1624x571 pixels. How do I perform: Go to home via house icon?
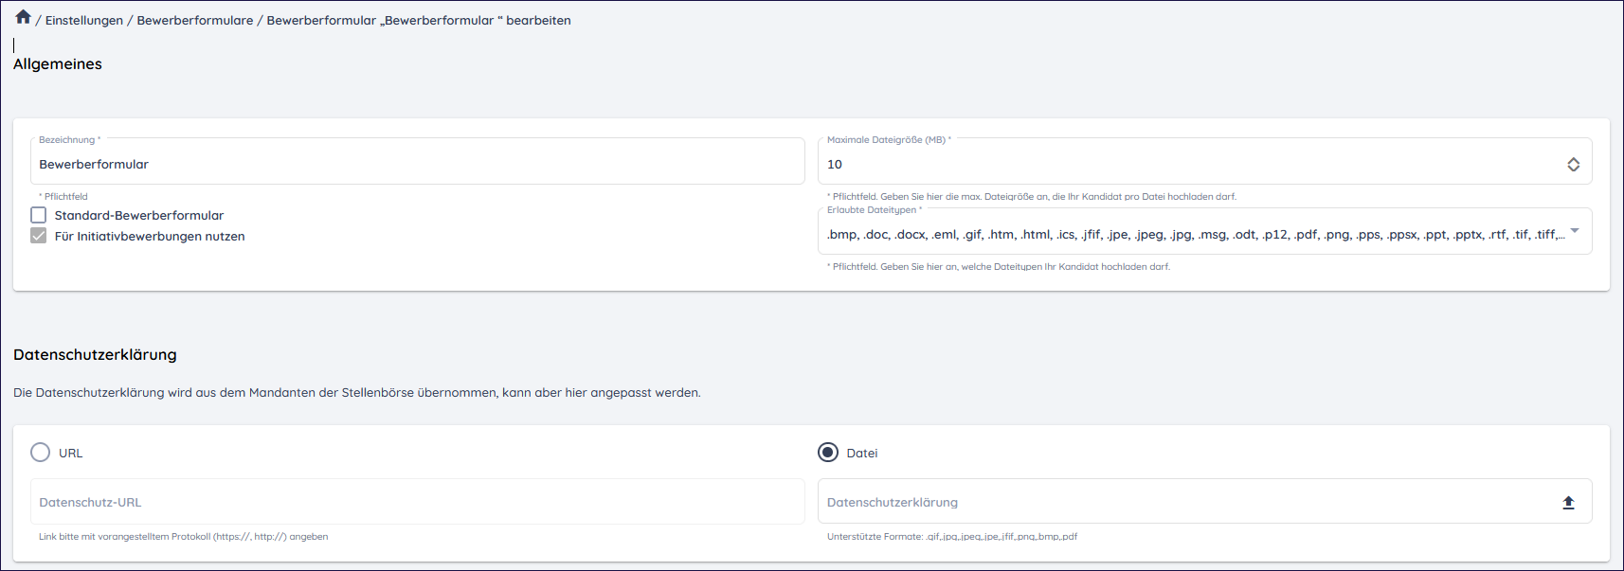click(x=23, y=17)
